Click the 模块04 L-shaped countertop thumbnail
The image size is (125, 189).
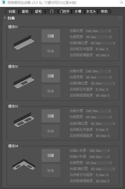click(x=24, y=164)
